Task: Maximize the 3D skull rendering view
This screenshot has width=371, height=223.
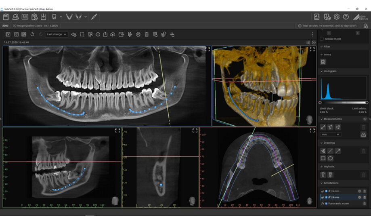Action: pos(312,49)
